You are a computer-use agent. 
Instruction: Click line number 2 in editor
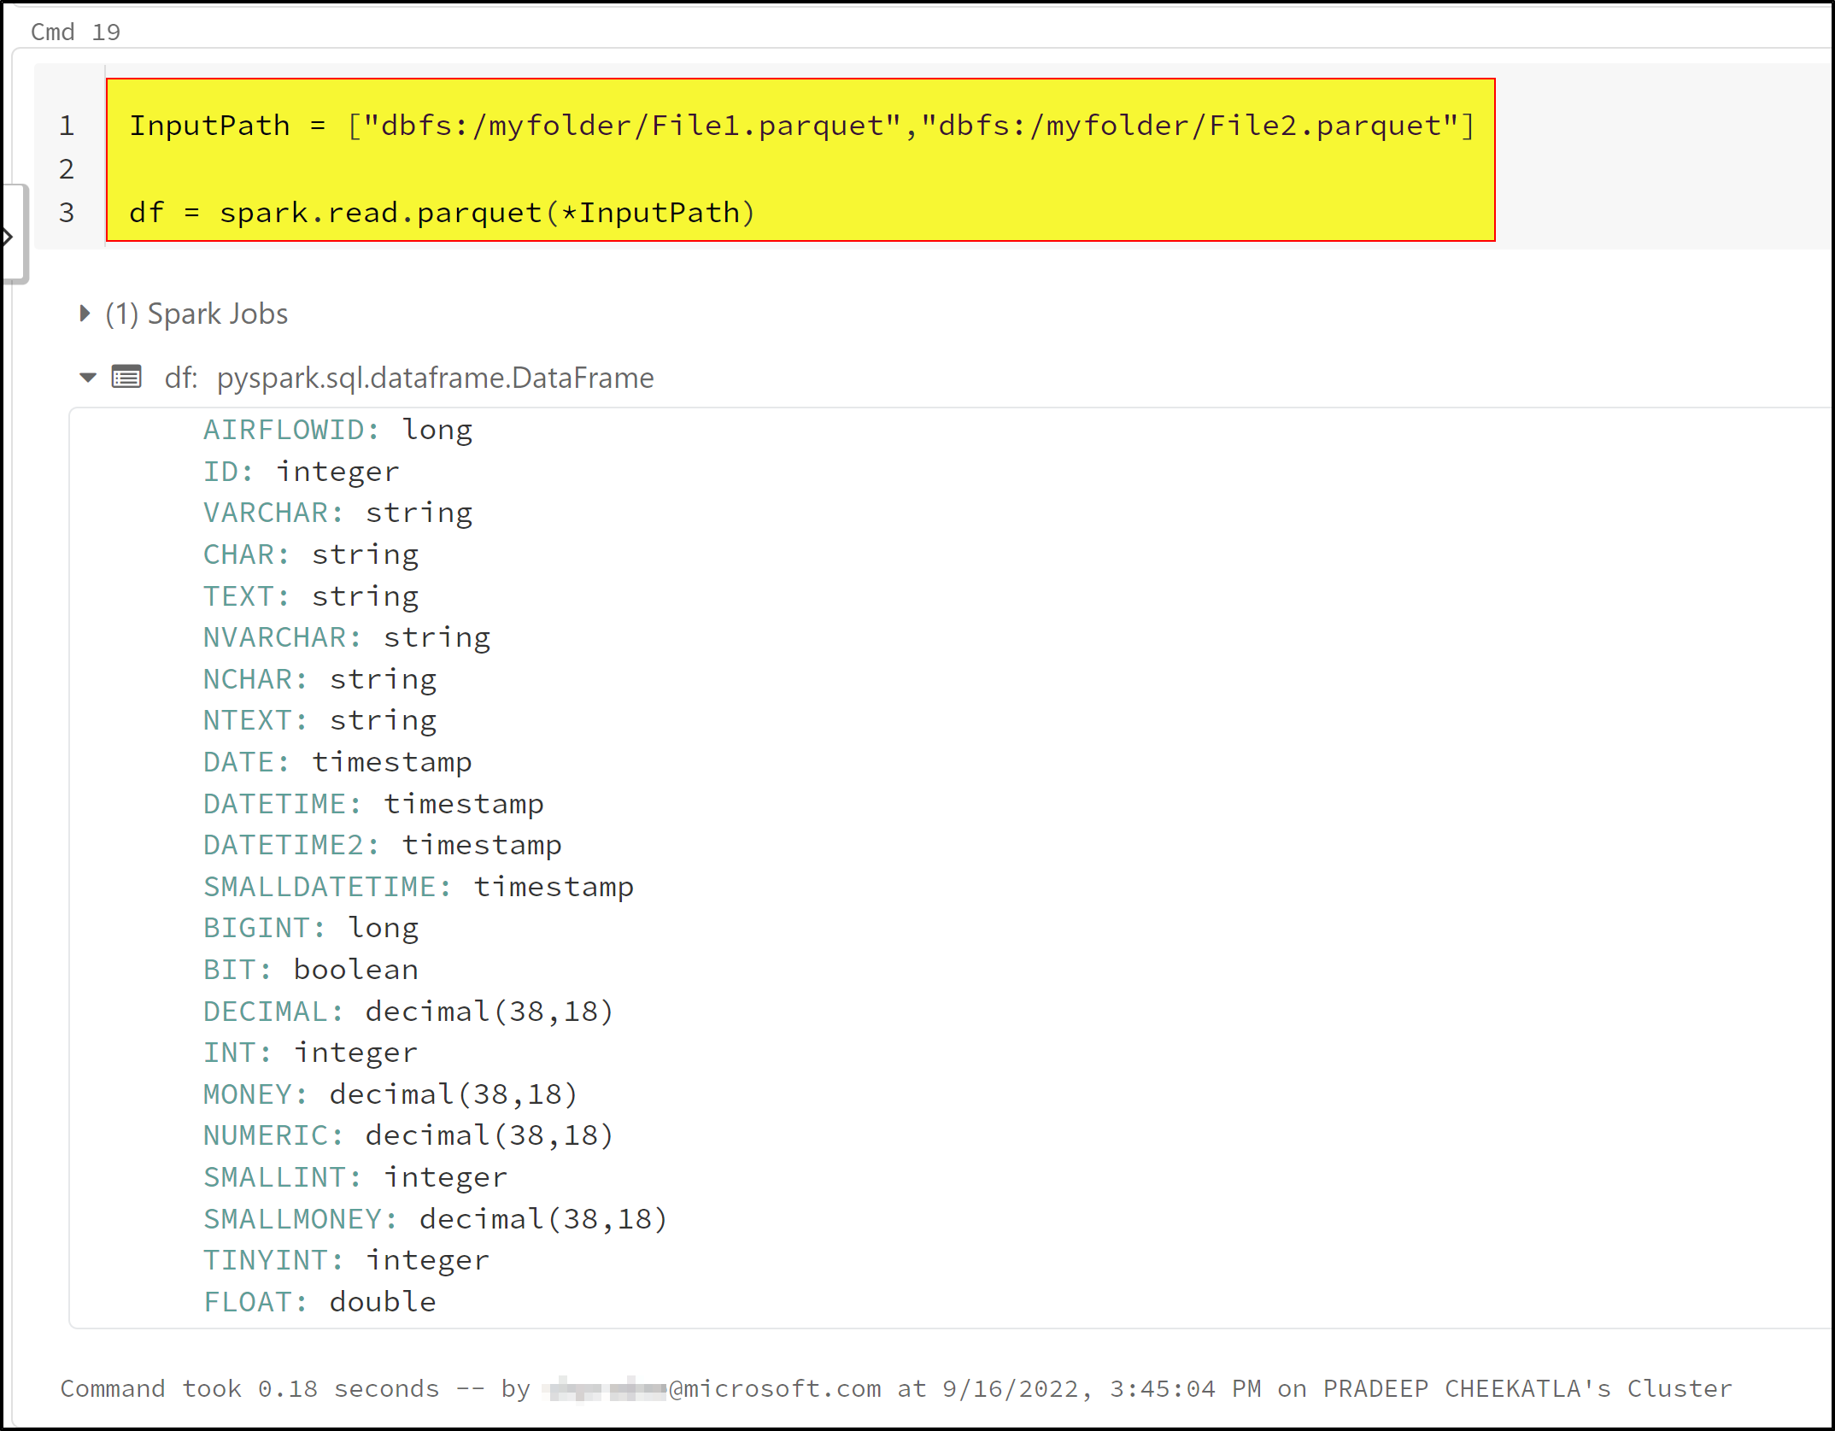(67, 169)
